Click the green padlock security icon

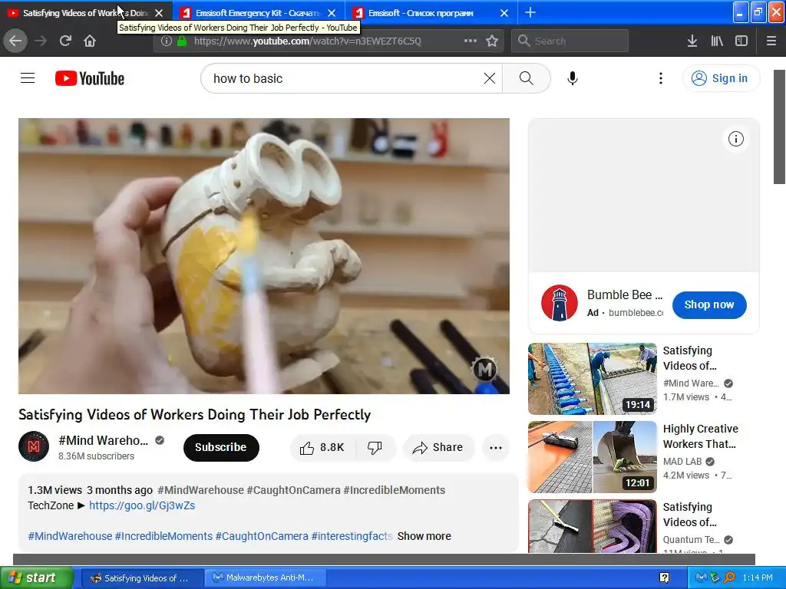(182, 41)
